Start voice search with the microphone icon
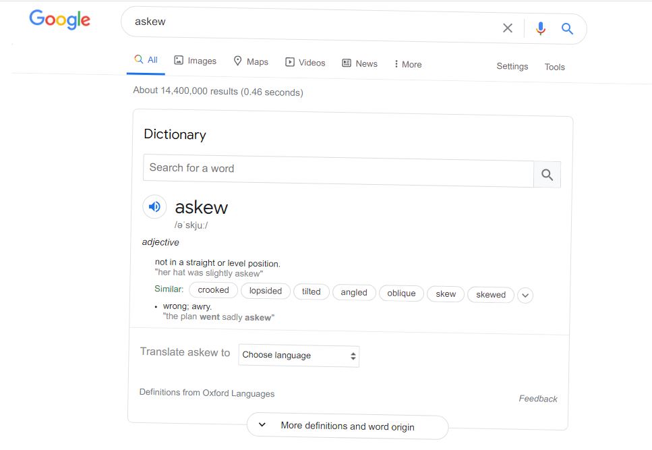652x450 pixels. [x=541, y=28]
